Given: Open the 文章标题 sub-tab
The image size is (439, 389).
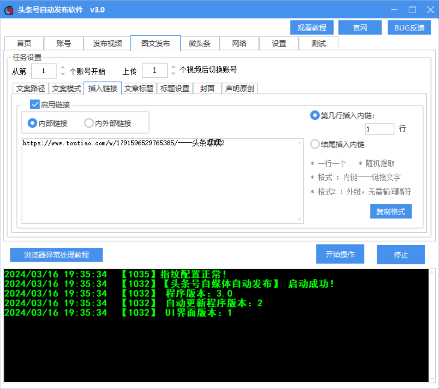Looking at the screenshot, I should tap(139, 89).
